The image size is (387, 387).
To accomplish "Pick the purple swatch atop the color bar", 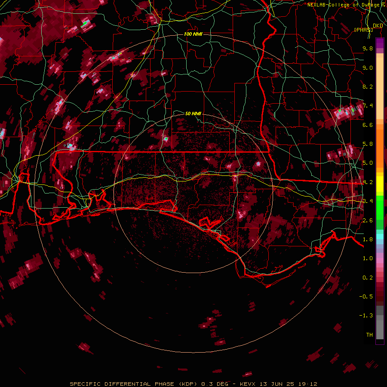I will pyautogui.click(x=380, y=43).
